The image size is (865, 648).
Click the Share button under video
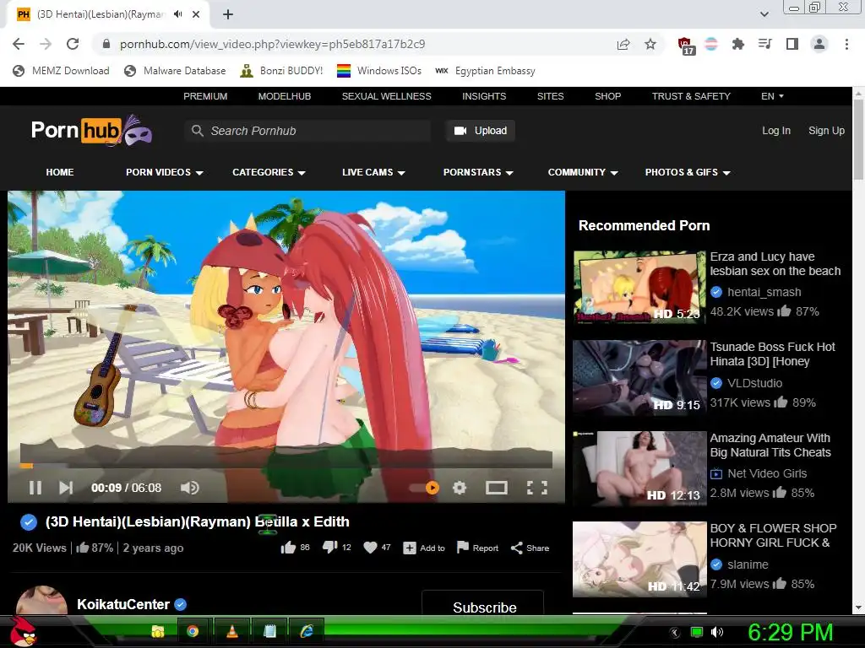coord(530,548)
